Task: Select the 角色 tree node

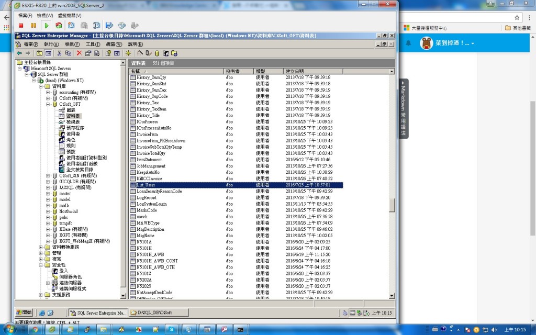Action: (x=71, y=140)
